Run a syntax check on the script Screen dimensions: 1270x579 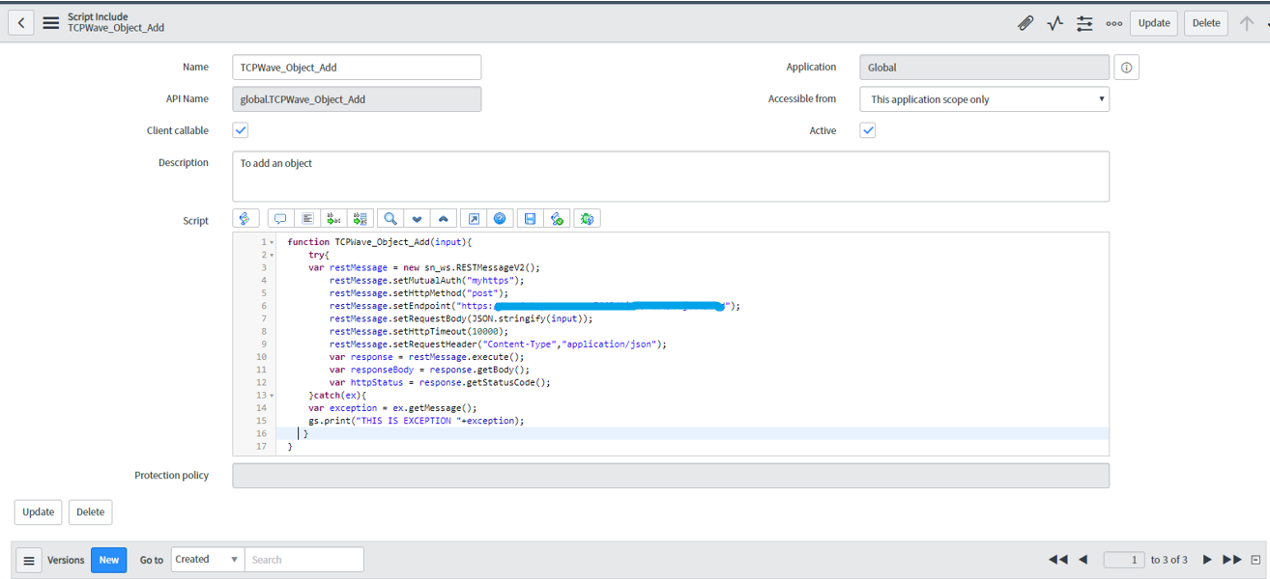(558, 218)
